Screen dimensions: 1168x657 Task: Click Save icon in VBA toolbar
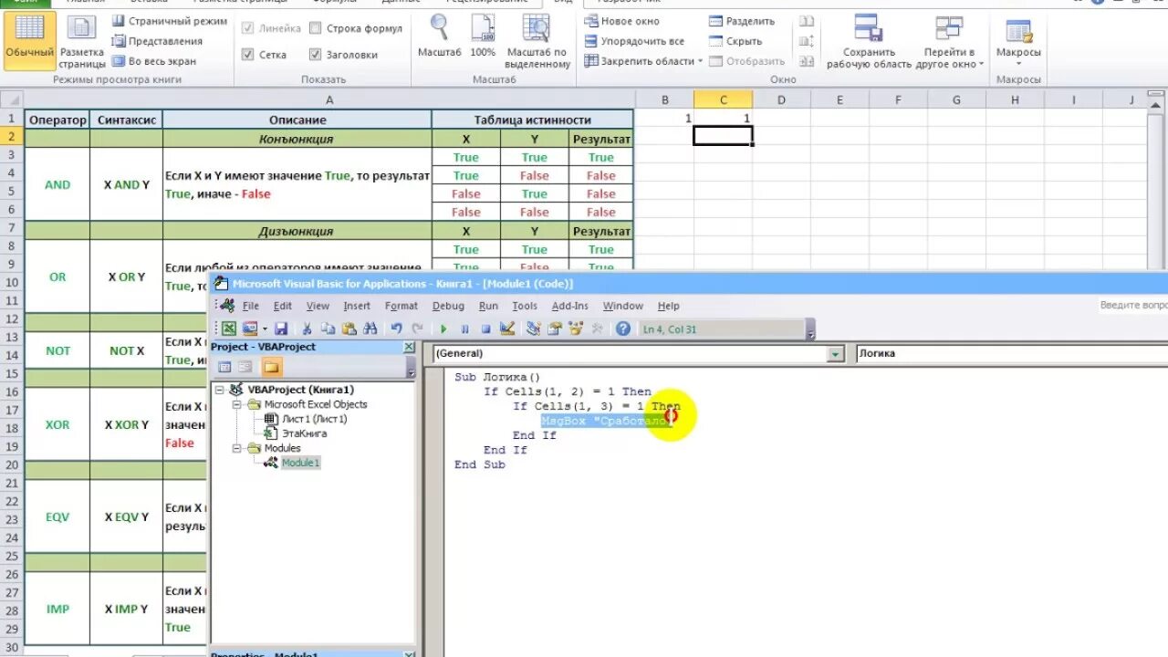[281, 328]
